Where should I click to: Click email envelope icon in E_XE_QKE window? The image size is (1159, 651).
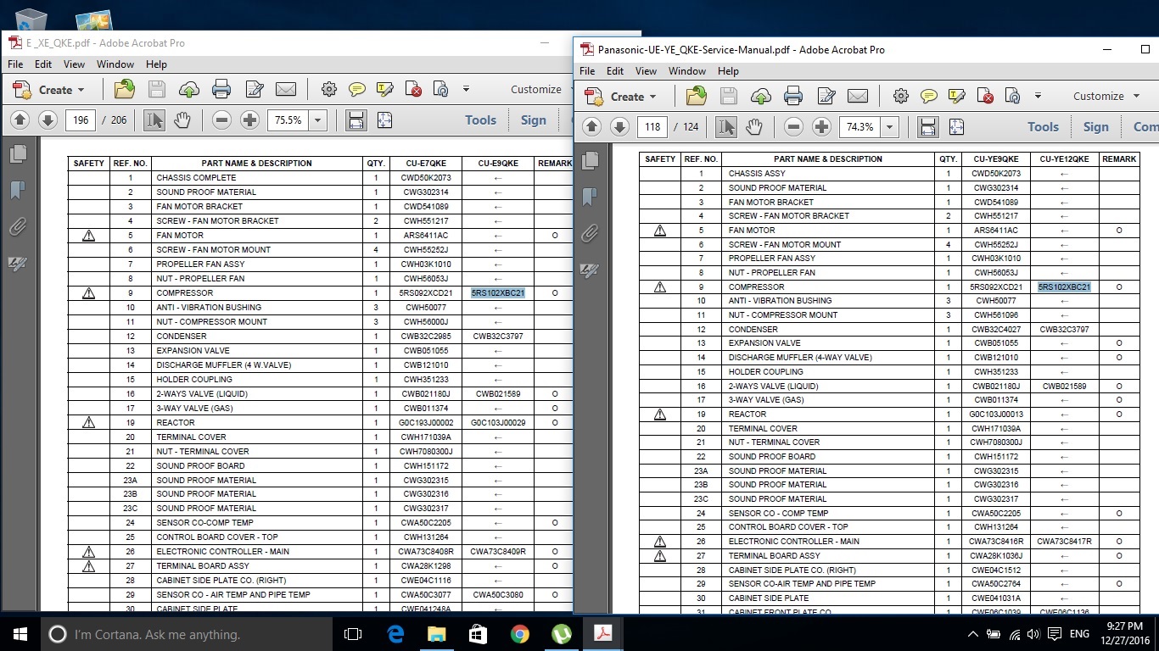tap(286, 89)
